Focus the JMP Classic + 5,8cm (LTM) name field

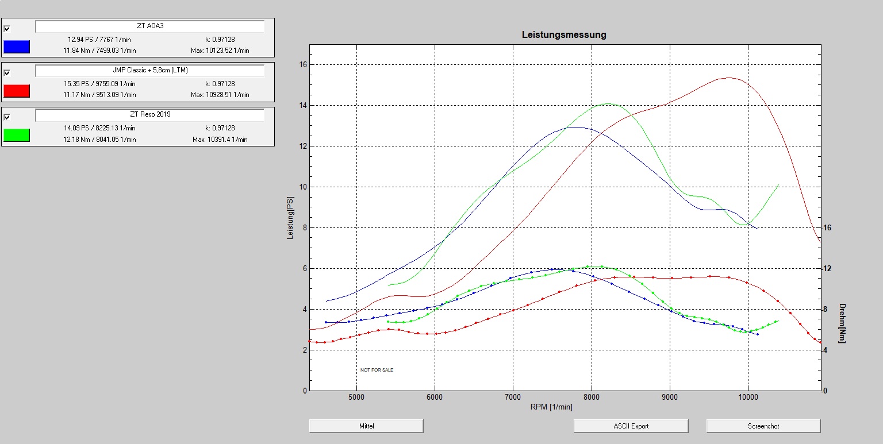tap(149, 71)
